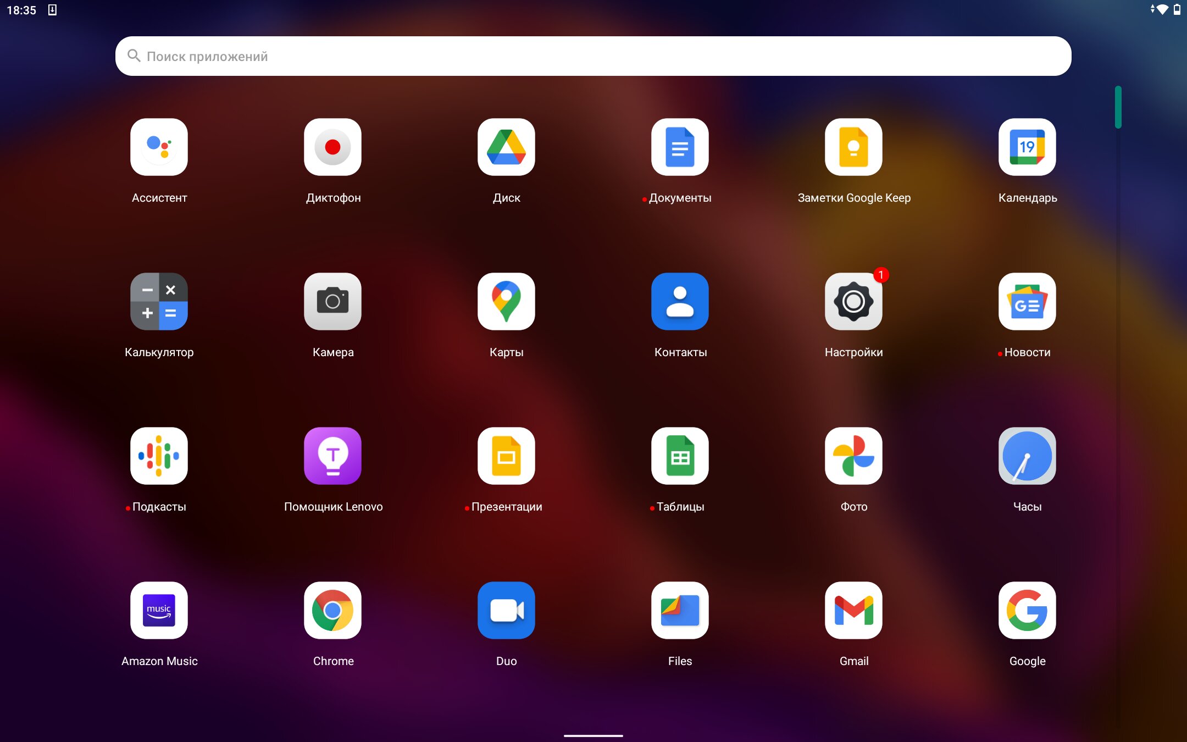Screen dimensions: 1187x742
Task: Launch the Камера app
Action: 332,302
